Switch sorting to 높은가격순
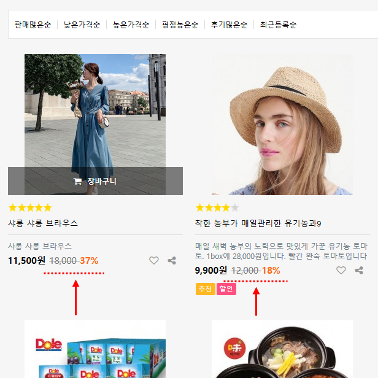 coord(131,25)
